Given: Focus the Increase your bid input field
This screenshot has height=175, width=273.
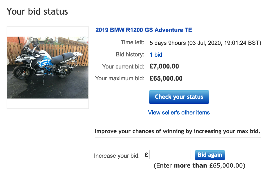Looking at the screenshot, I should click(170, 155).
